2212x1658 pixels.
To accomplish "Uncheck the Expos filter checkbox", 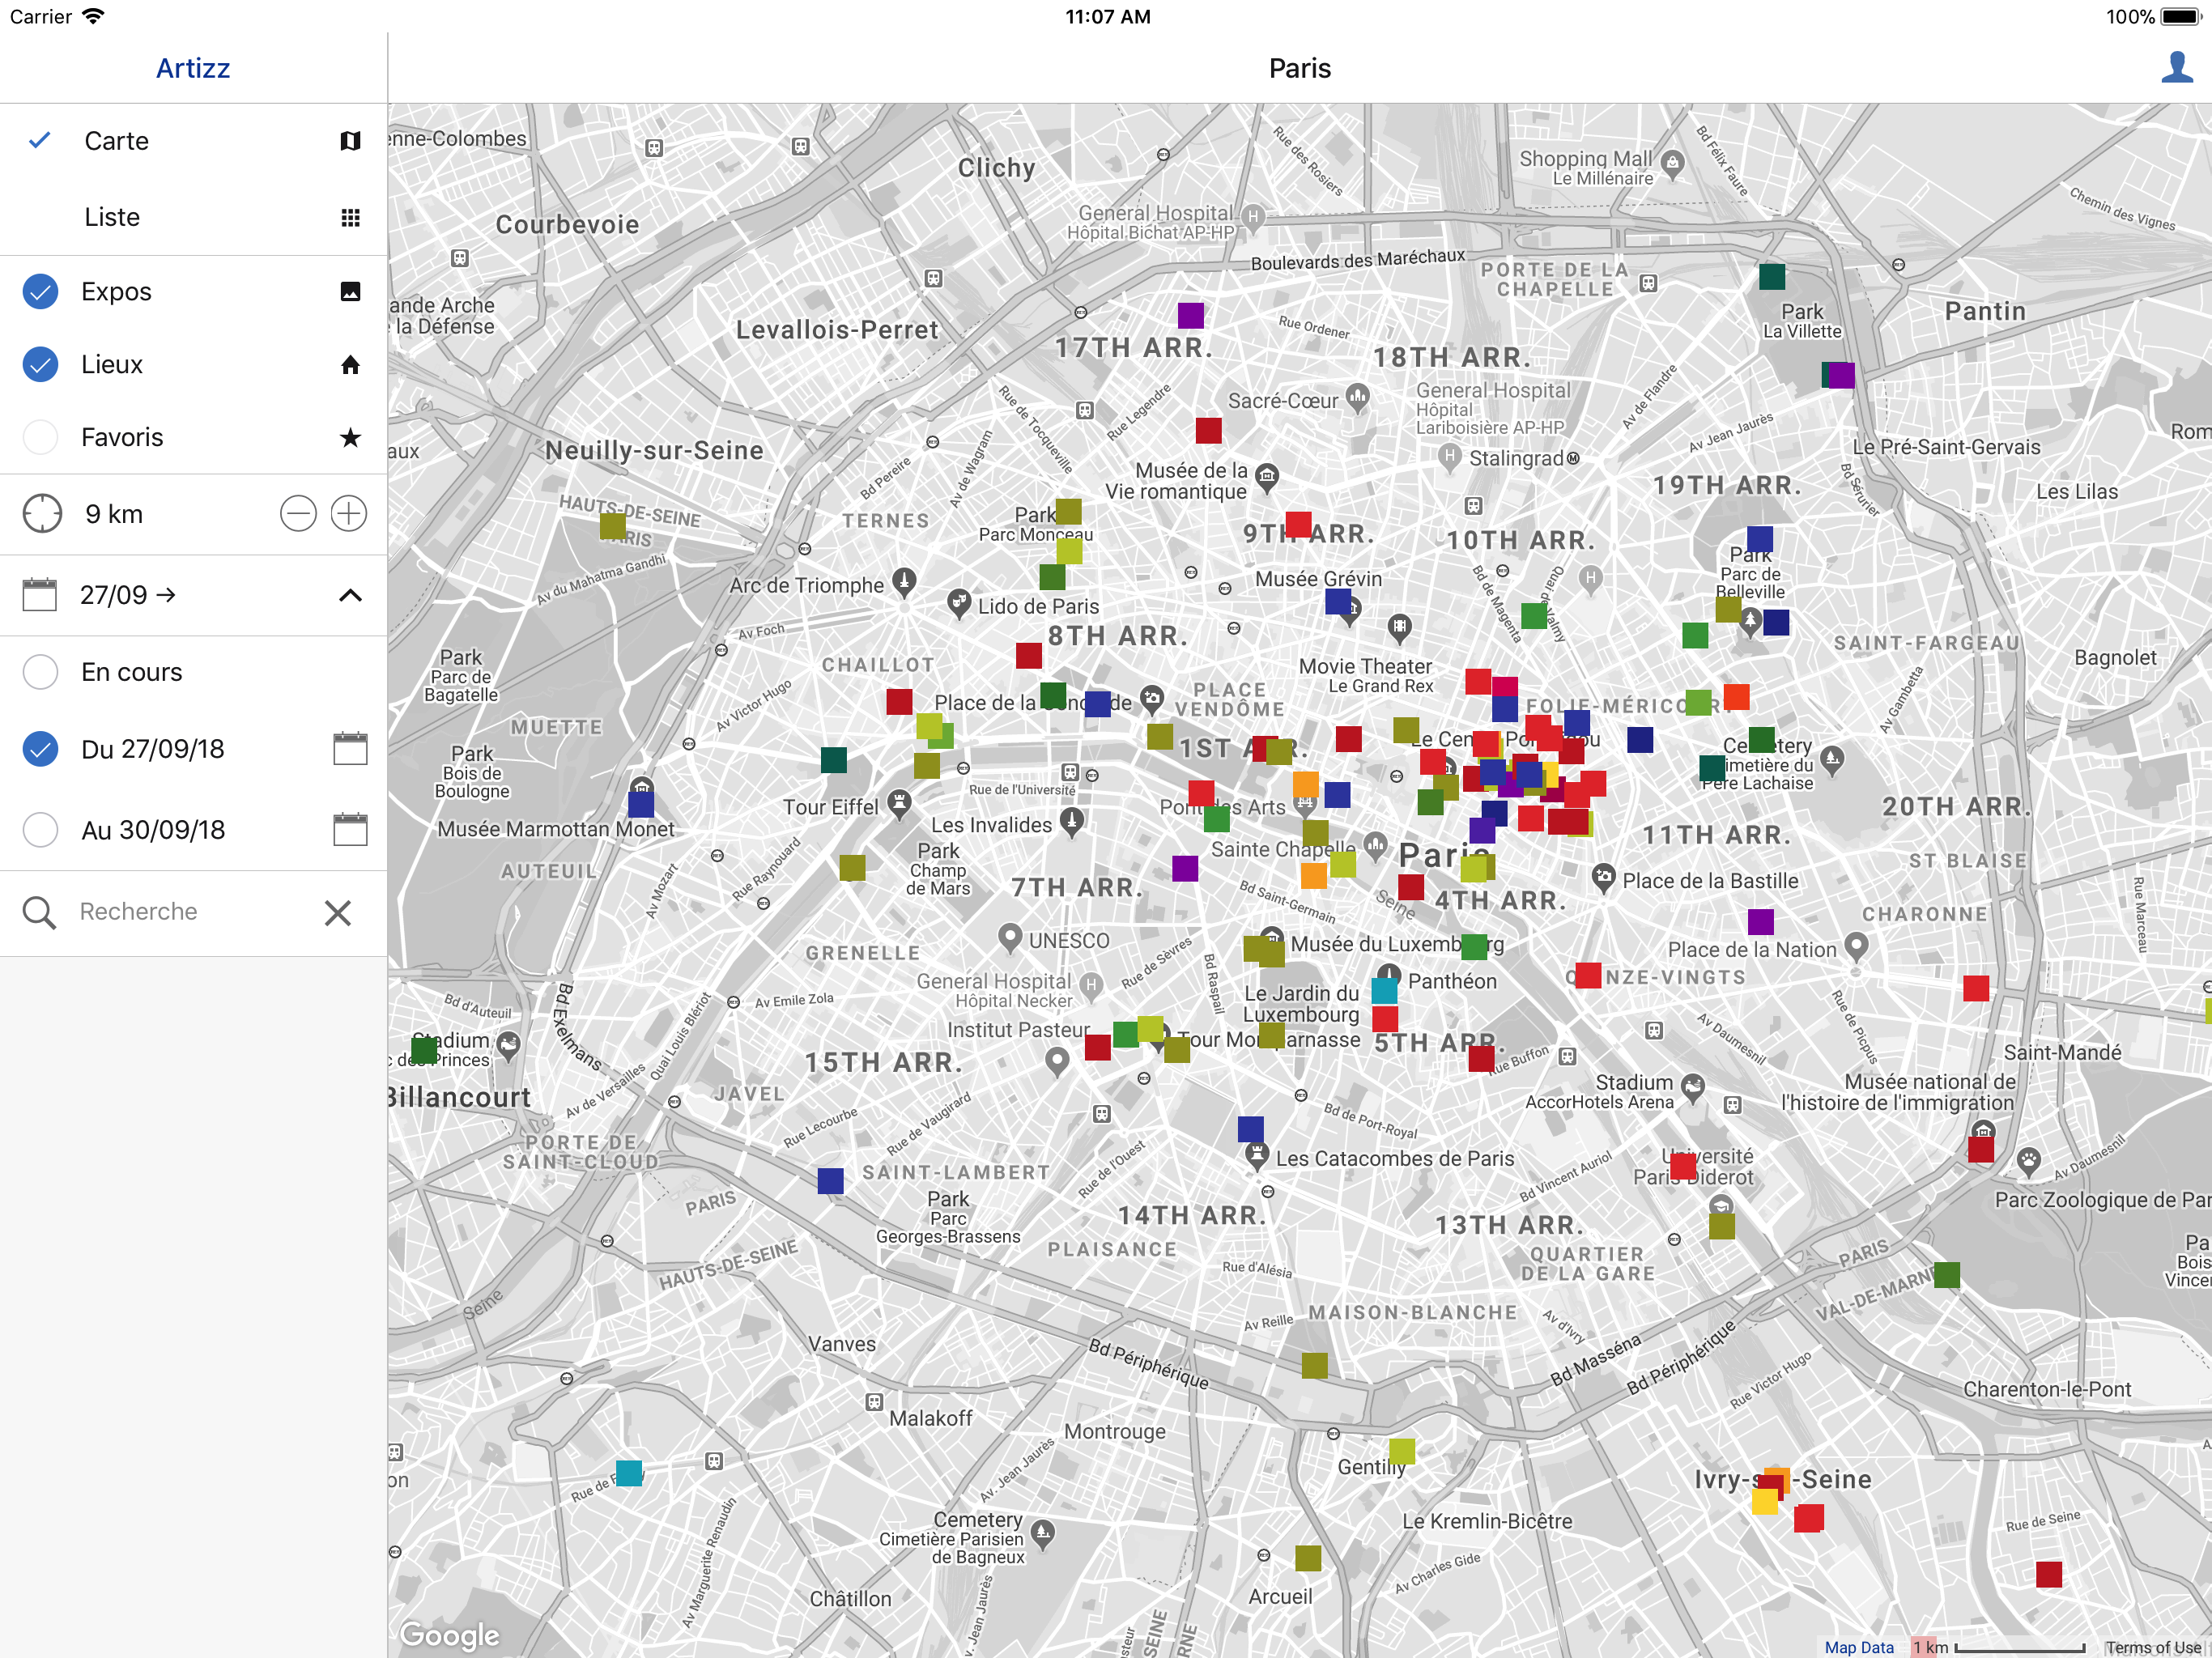I will tap(40, 292).
